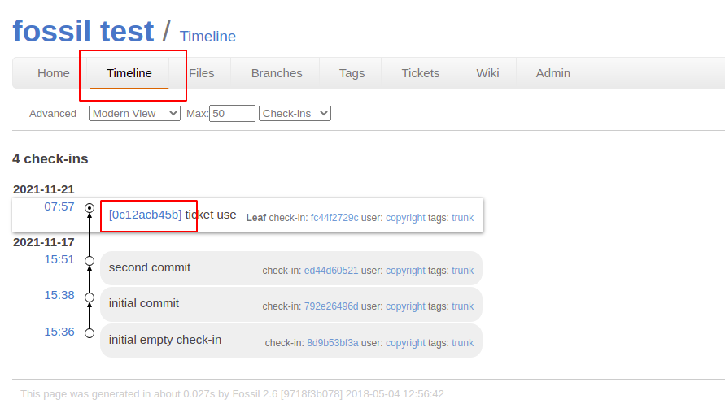Image resolution: width=725 pixels, height=408 pixels.
Task: Click the page generation footer text
Action: [232, 394]
